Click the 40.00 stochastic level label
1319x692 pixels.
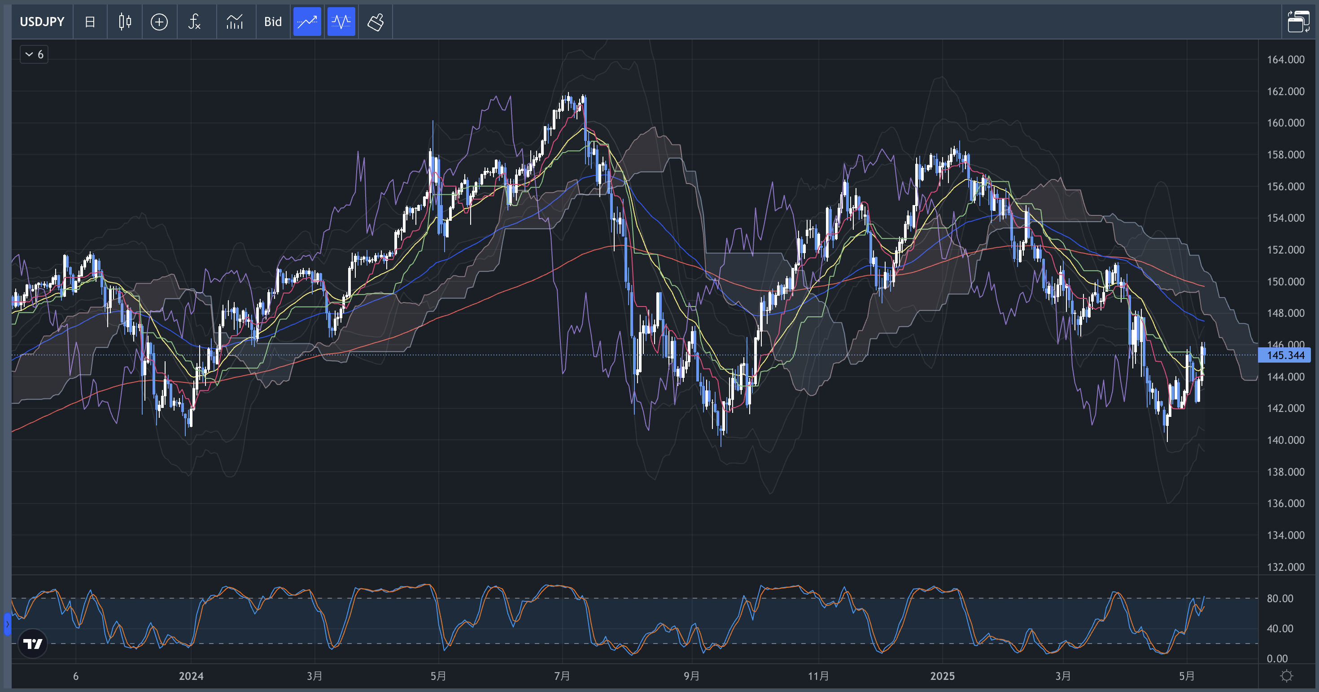(x=1280, y=628)
